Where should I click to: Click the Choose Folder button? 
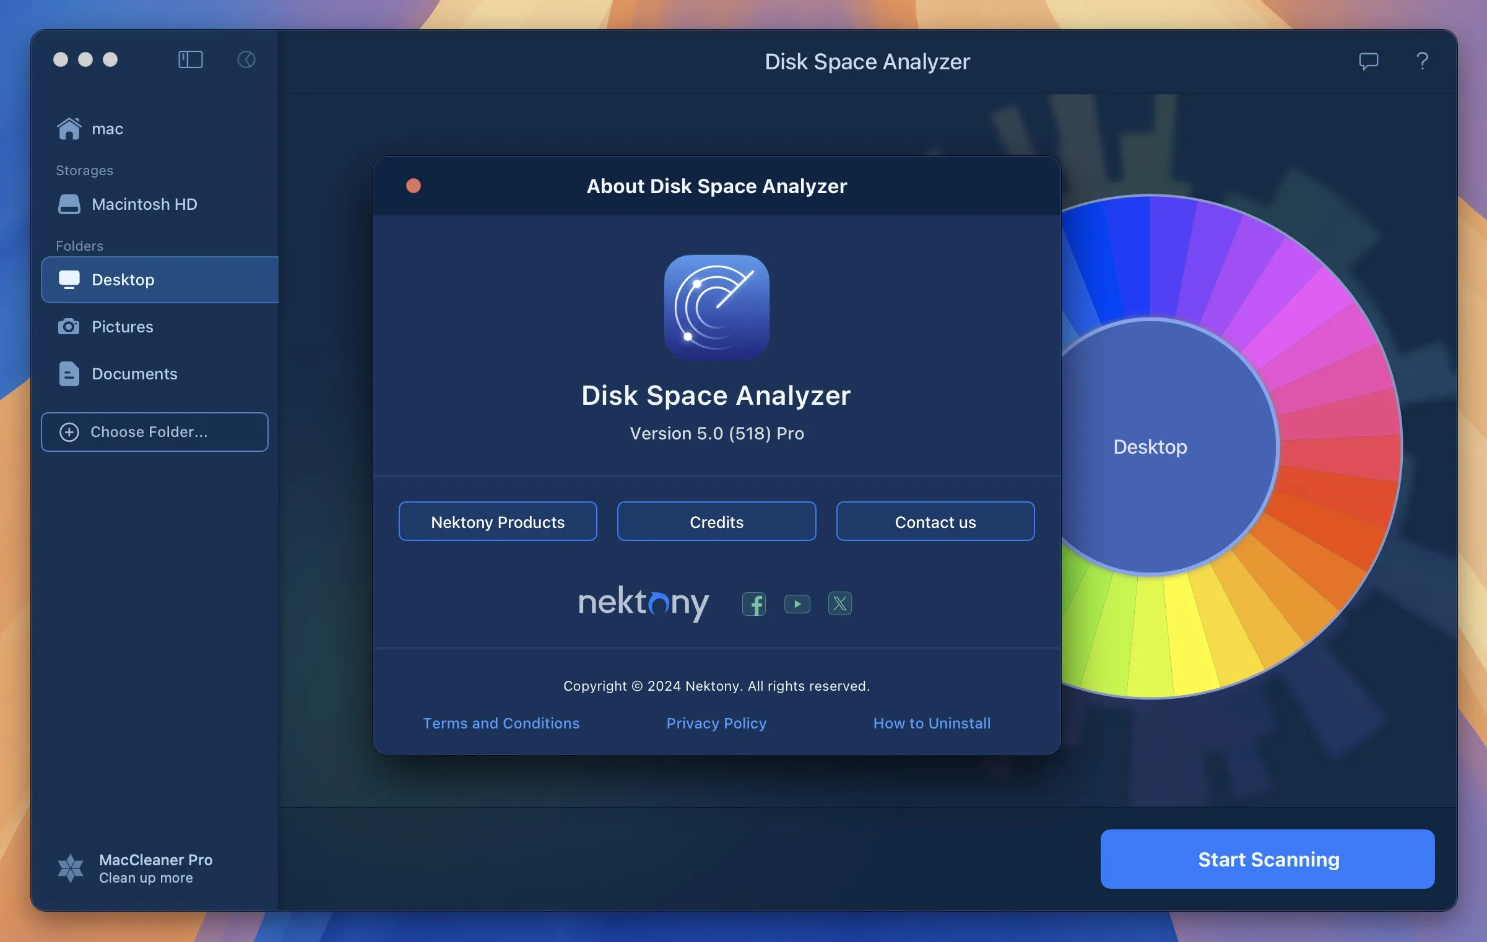(155, 432)
